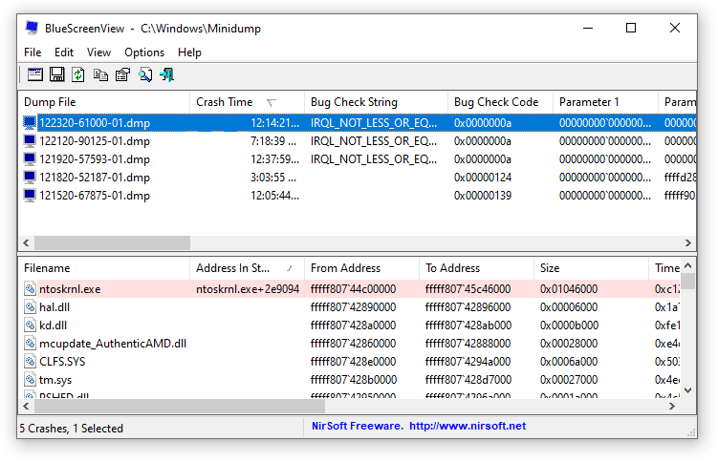The width and height of the screenshot is (718, 462).
Task: Maximize the BlueScreenView window
Action: 631,28
